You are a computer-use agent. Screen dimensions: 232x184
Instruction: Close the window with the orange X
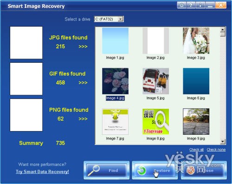221,5
